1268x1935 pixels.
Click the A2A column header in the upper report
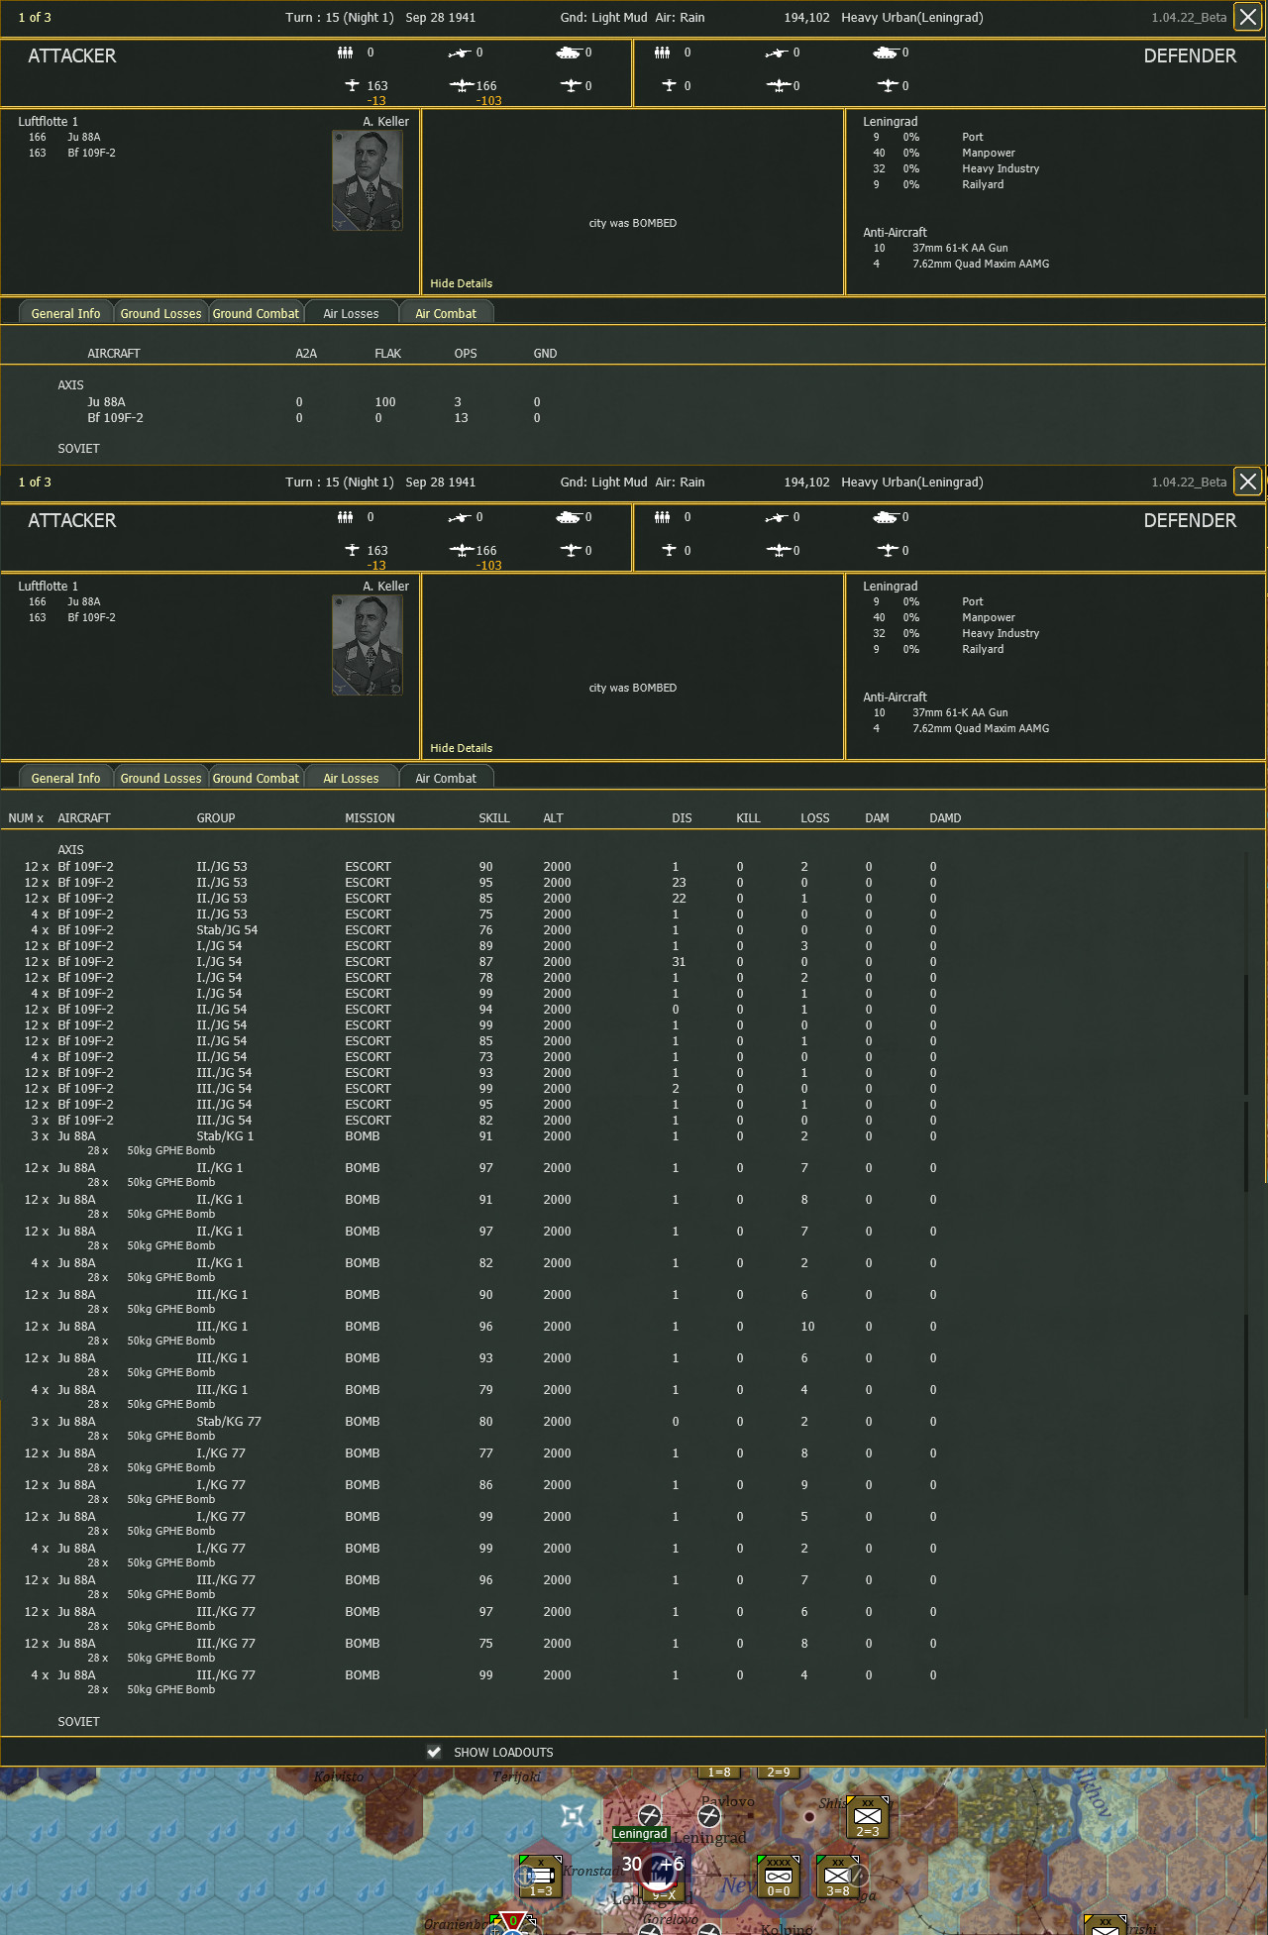pyautogui.click(x=306, y=353)
